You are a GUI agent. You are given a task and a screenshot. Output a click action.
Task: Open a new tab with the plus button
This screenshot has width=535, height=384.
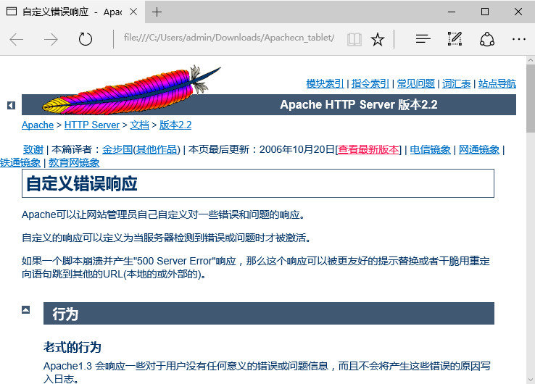157,12
